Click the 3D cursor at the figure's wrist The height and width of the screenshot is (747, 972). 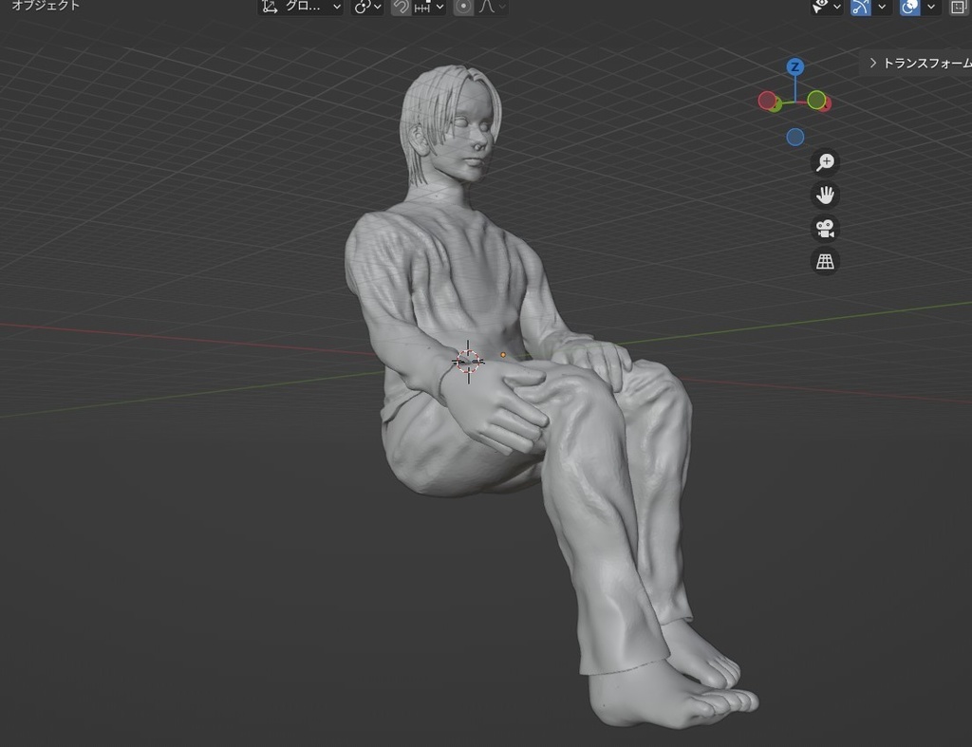pyautogui.click(x=469, y=363)
